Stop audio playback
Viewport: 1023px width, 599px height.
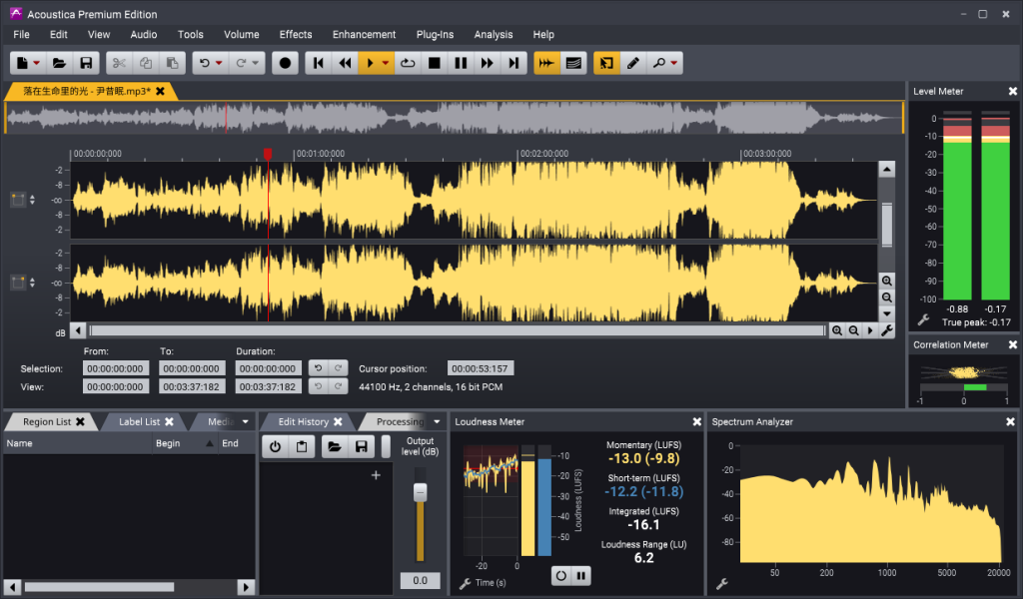click(x=434, y=63)
